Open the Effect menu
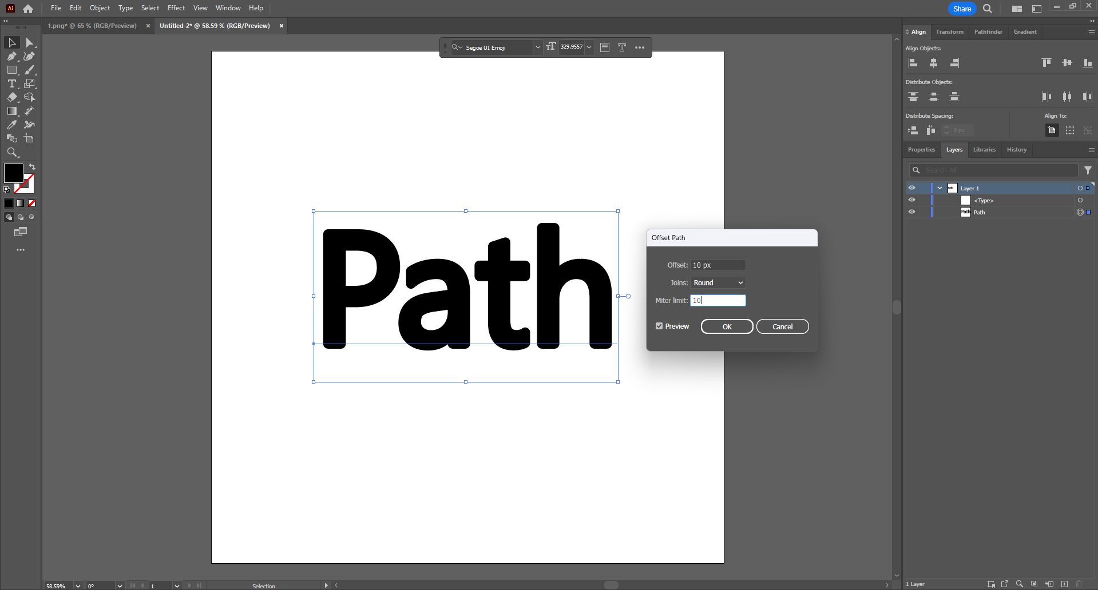1098x590 pixels. [176, 7]
